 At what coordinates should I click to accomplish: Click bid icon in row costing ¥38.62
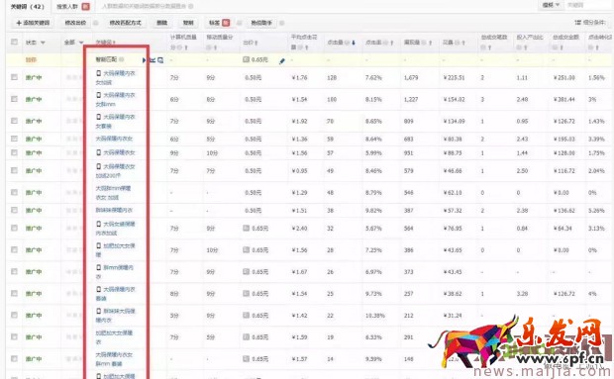246,293
